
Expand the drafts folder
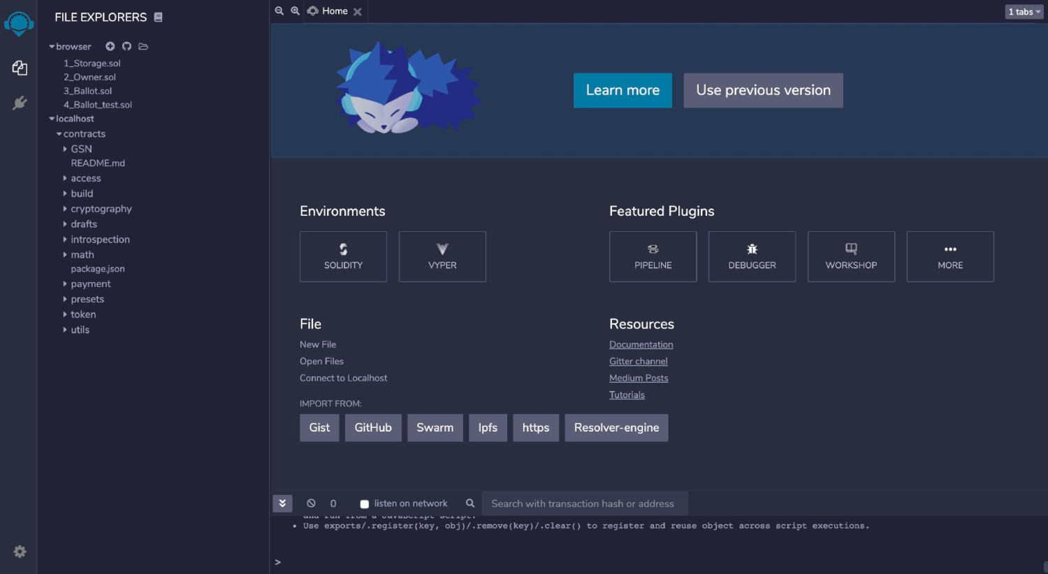coord(65,224)
